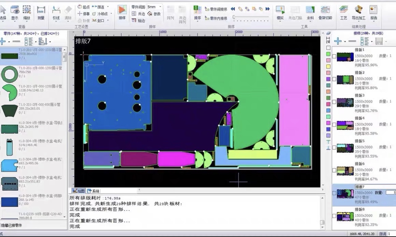Screen dimensions: 396x237
Task: Add a layout with the blue plus in layouts panel
Action: pyautogui.click(x=338, y=41)
